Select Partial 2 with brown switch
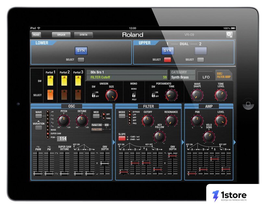This screenshot has width=266, height=208. click(x=64, y=95)
